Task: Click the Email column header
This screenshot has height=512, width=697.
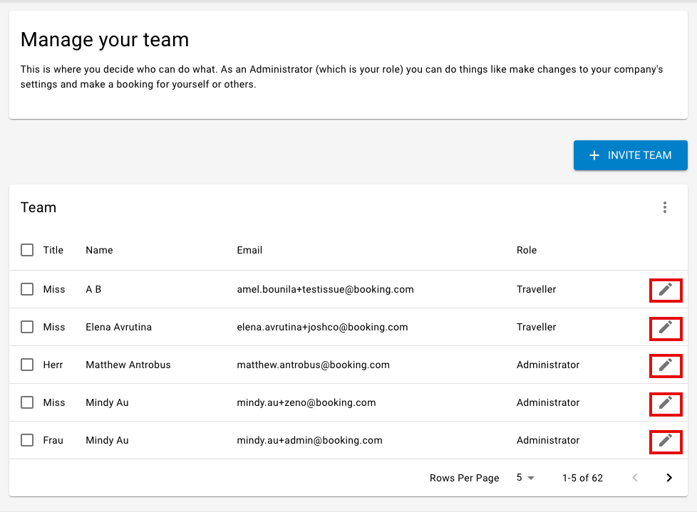Action: click(249, 251)
